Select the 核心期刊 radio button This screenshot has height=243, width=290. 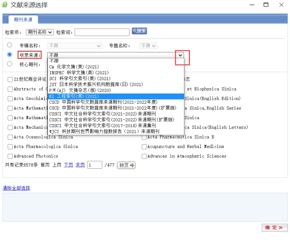click(10, 64)
